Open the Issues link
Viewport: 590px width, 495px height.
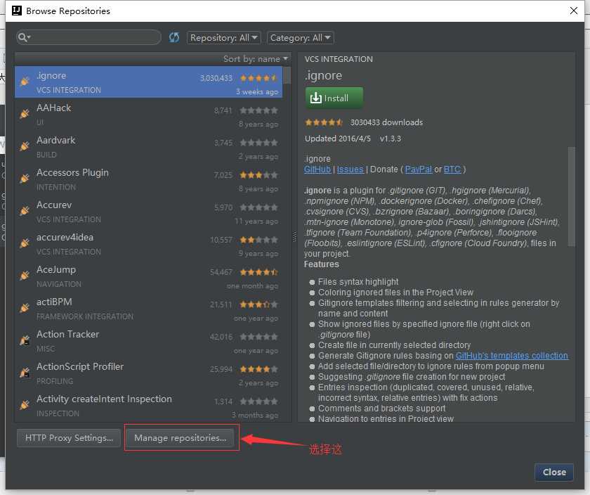[350, 169]
